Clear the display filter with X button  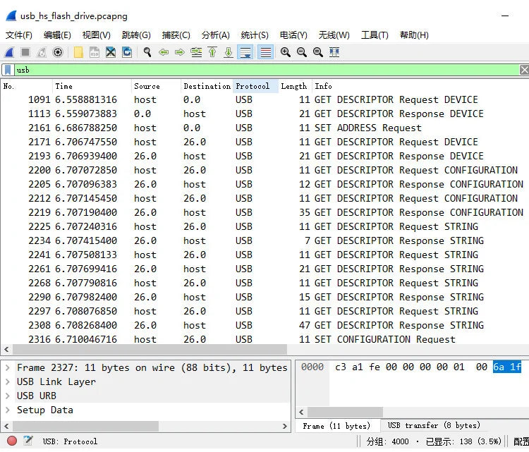point(524,70)
